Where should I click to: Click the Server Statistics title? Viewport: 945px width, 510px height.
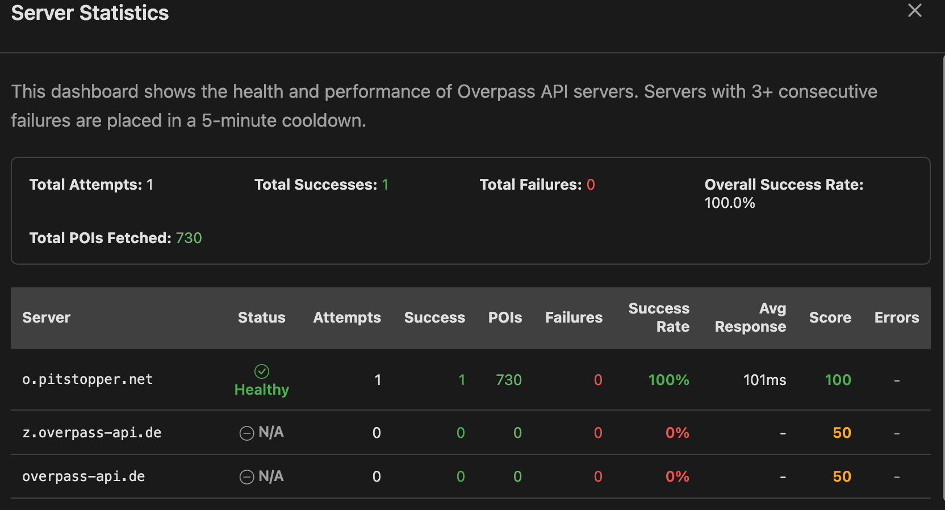(x=90, y=12)
